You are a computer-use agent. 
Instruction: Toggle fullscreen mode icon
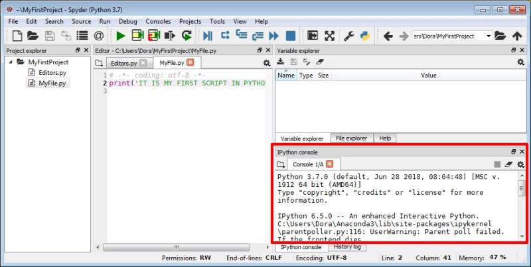point(329,36)
